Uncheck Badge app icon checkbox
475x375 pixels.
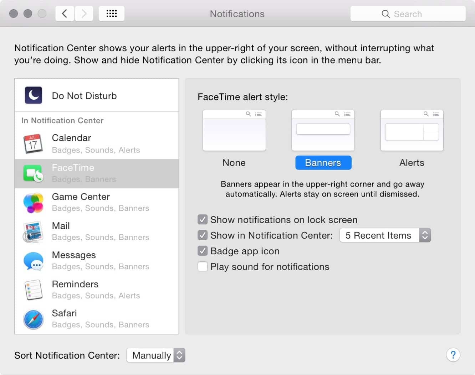(x=203, y=251)
